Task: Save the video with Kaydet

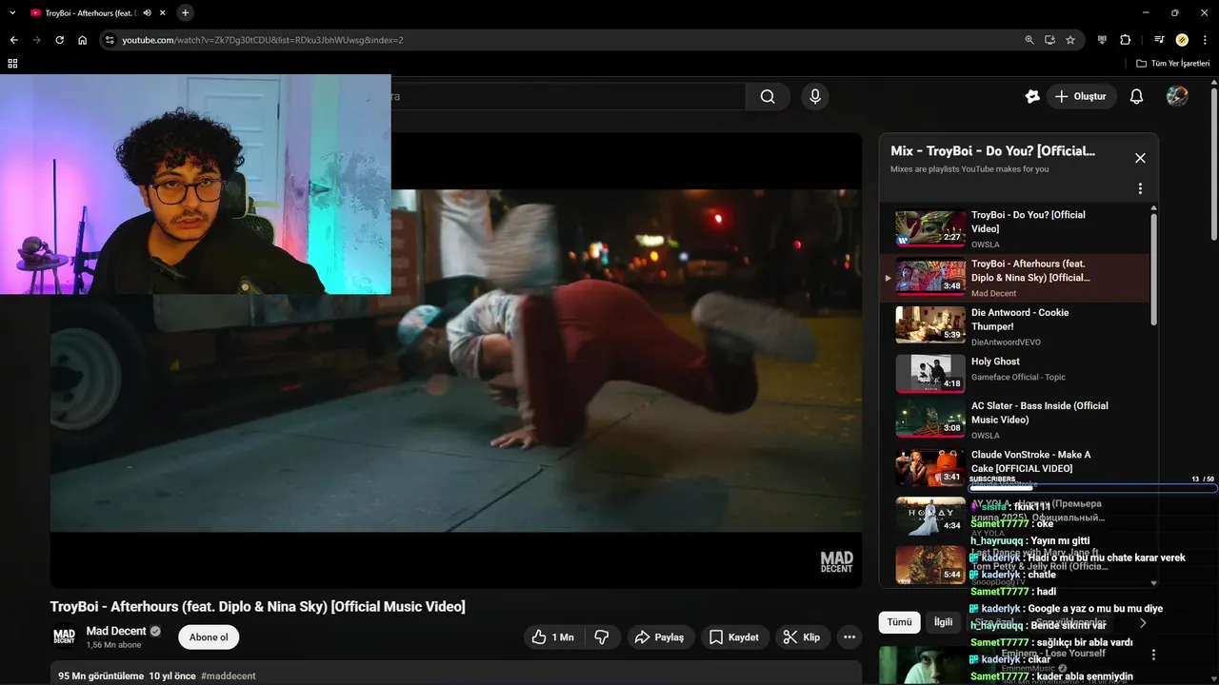Action: tap(734, 637)
